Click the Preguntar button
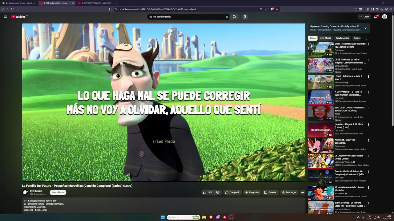Image resolution: width=394 pixels, height=221 pixels. point(252,192)
